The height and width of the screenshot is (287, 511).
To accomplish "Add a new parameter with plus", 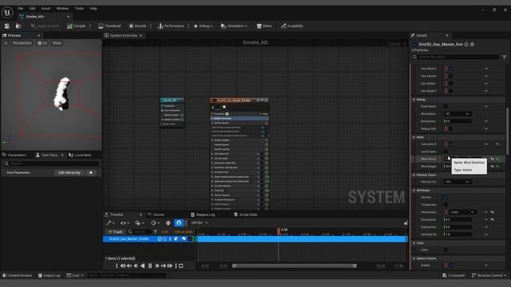I will 91,173.
